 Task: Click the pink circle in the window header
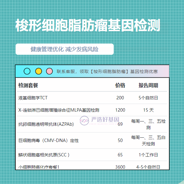[x=49, y=71]
